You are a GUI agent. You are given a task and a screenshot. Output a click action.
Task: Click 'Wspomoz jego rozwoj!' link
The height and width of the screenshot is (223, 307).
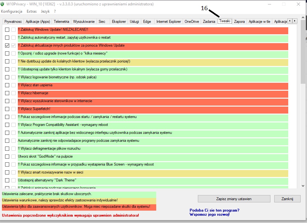pyautogui.click(x=210, y=214)
